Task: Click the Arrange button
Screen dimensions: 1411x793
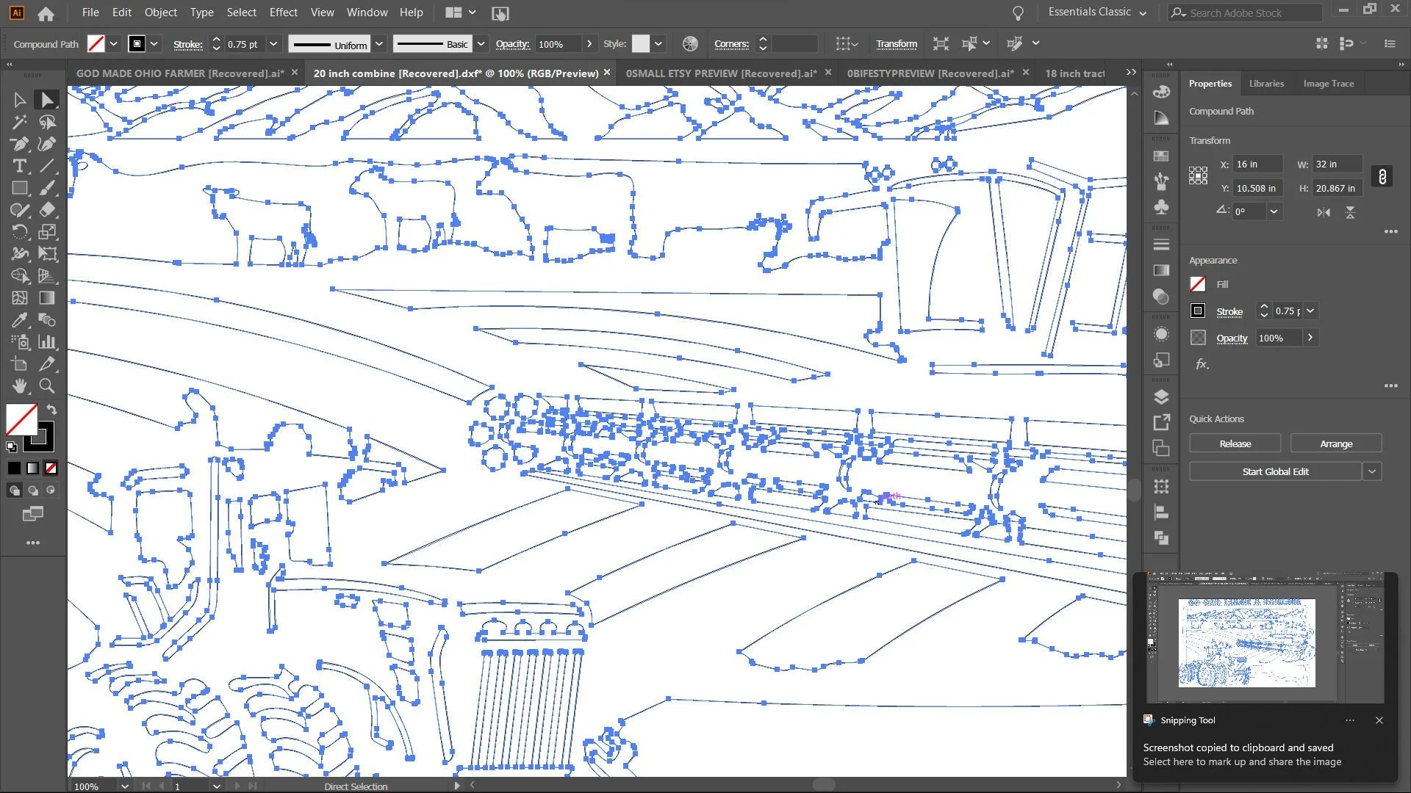Action: [1335, 443]
